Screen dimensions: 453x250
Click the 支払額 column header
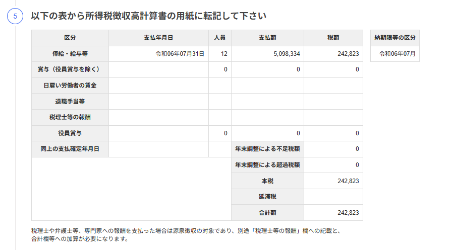tap(267, 38)
